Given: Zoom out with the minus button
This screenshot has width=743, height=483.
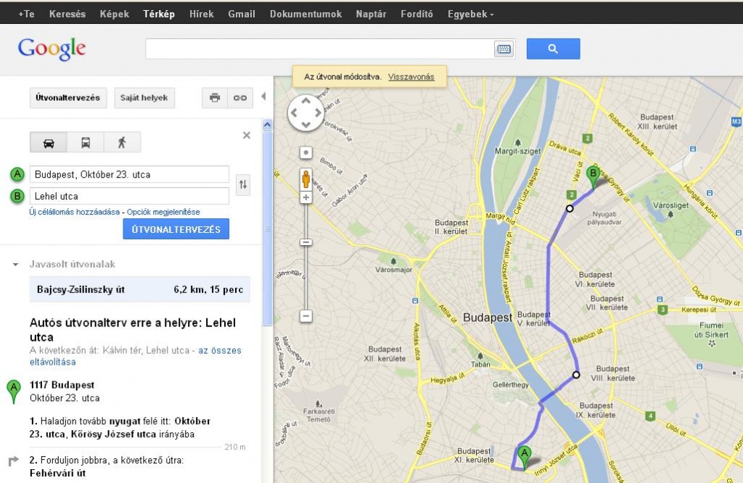Looking at the screenshot, I should 306,316.
